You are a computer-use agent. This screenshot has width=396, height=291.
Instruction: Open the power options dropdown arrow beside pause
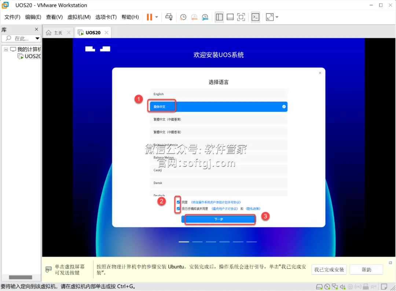pos(157,17)
